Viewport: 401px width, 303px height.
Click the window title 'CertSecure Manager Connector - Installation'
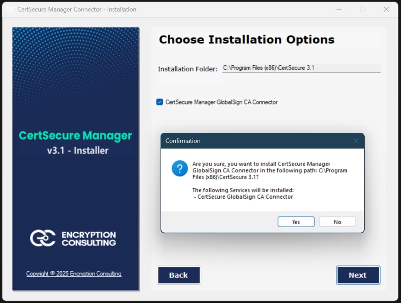tap(77, 10)
